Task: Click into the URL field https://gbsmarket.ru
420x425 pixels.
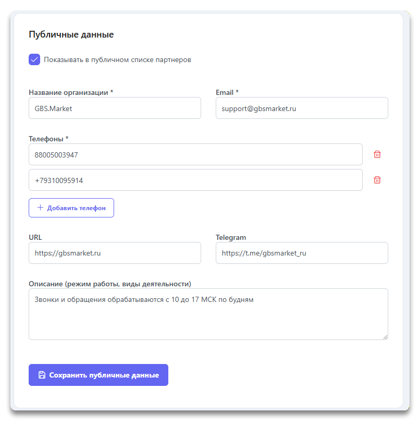Action: point(115,253)
